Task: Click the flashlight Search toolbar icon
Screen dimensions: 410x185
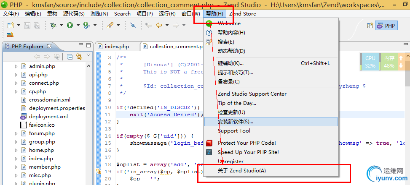Action: (x=110, y=25)
